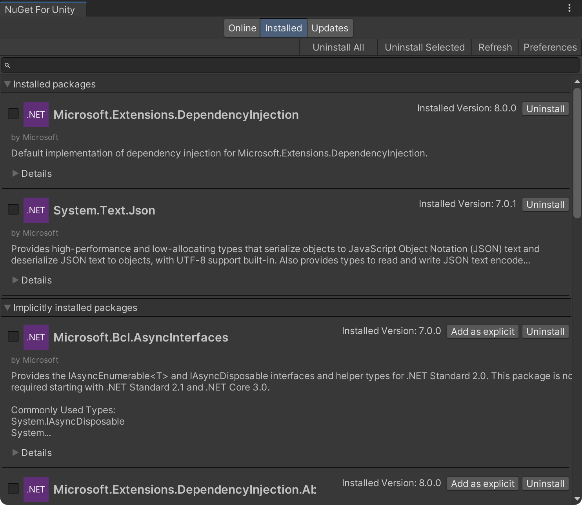Check the box beside System.Text.Json
The image size is (582, 505).
(x=13, y=209)
